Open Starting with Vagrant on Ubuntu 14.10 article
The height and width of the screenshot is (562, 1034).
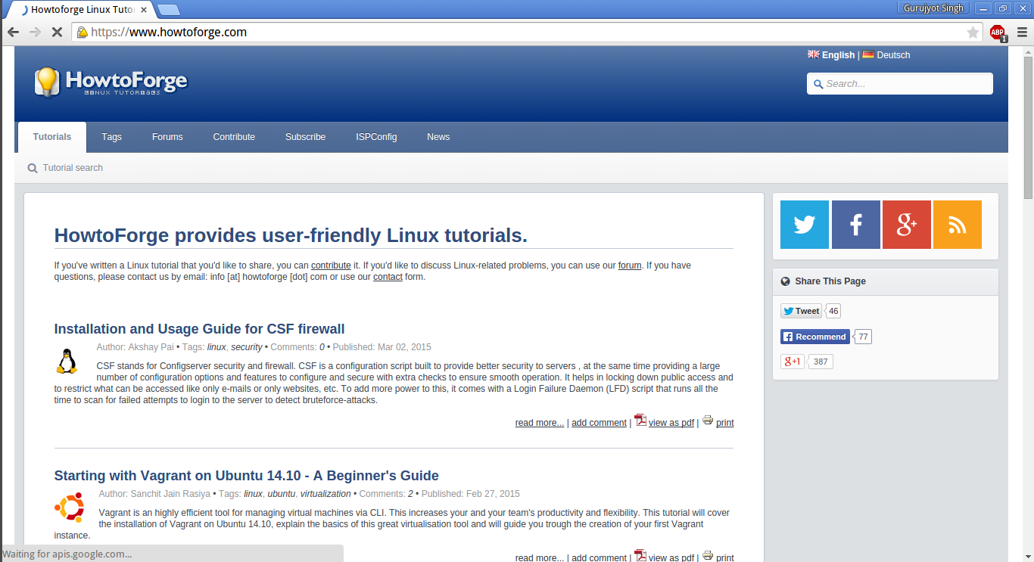coord(246,476)
